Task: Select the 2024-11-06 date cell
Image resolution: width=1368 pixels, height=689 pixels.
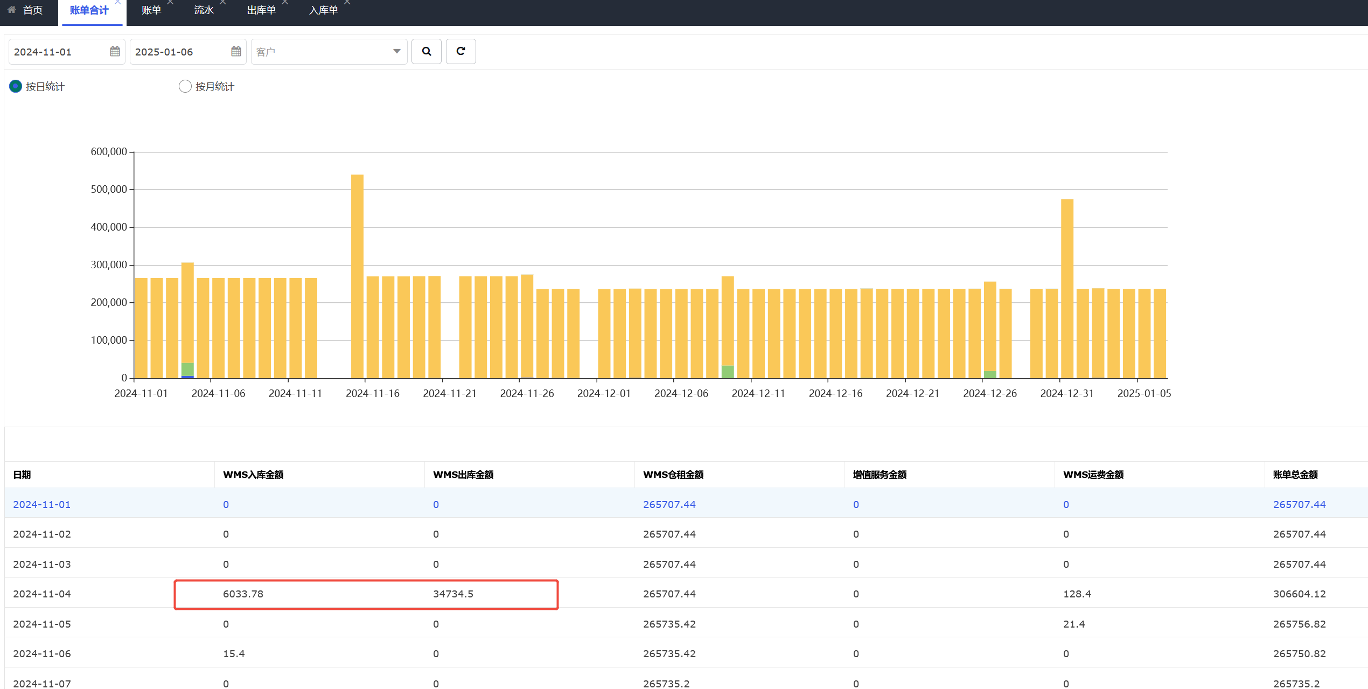Action: pyautogui.click(x=42, y=653)
